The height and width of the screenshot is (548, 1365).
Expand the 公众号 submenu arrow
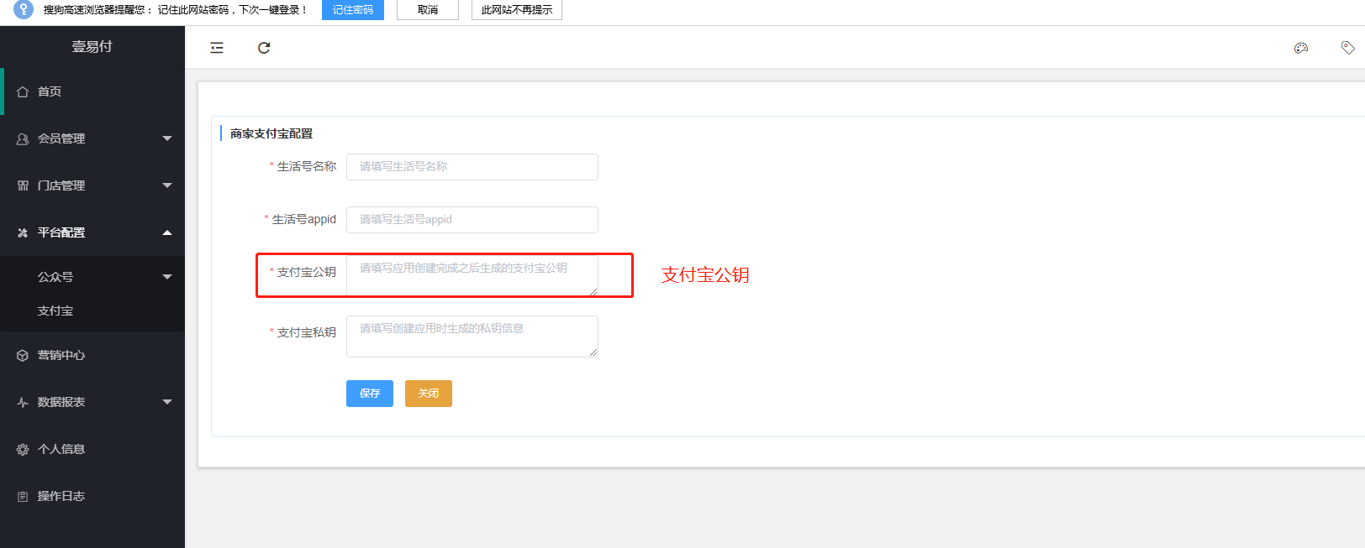(x=167, y=276)
